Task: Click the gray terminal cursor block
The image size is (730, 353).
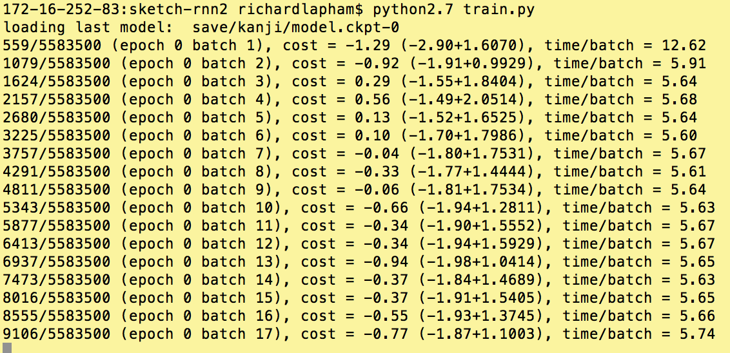Action: pos(7,348)
